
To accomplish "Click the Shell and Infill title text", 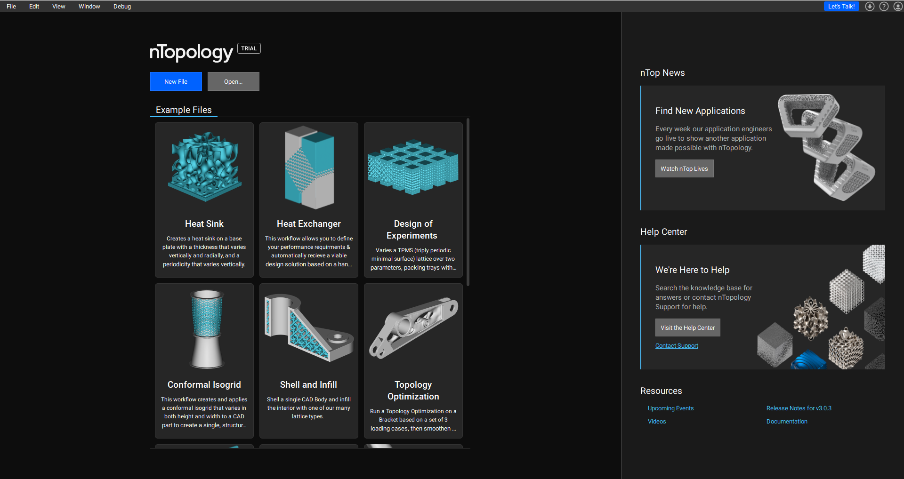I will (308, 385).
